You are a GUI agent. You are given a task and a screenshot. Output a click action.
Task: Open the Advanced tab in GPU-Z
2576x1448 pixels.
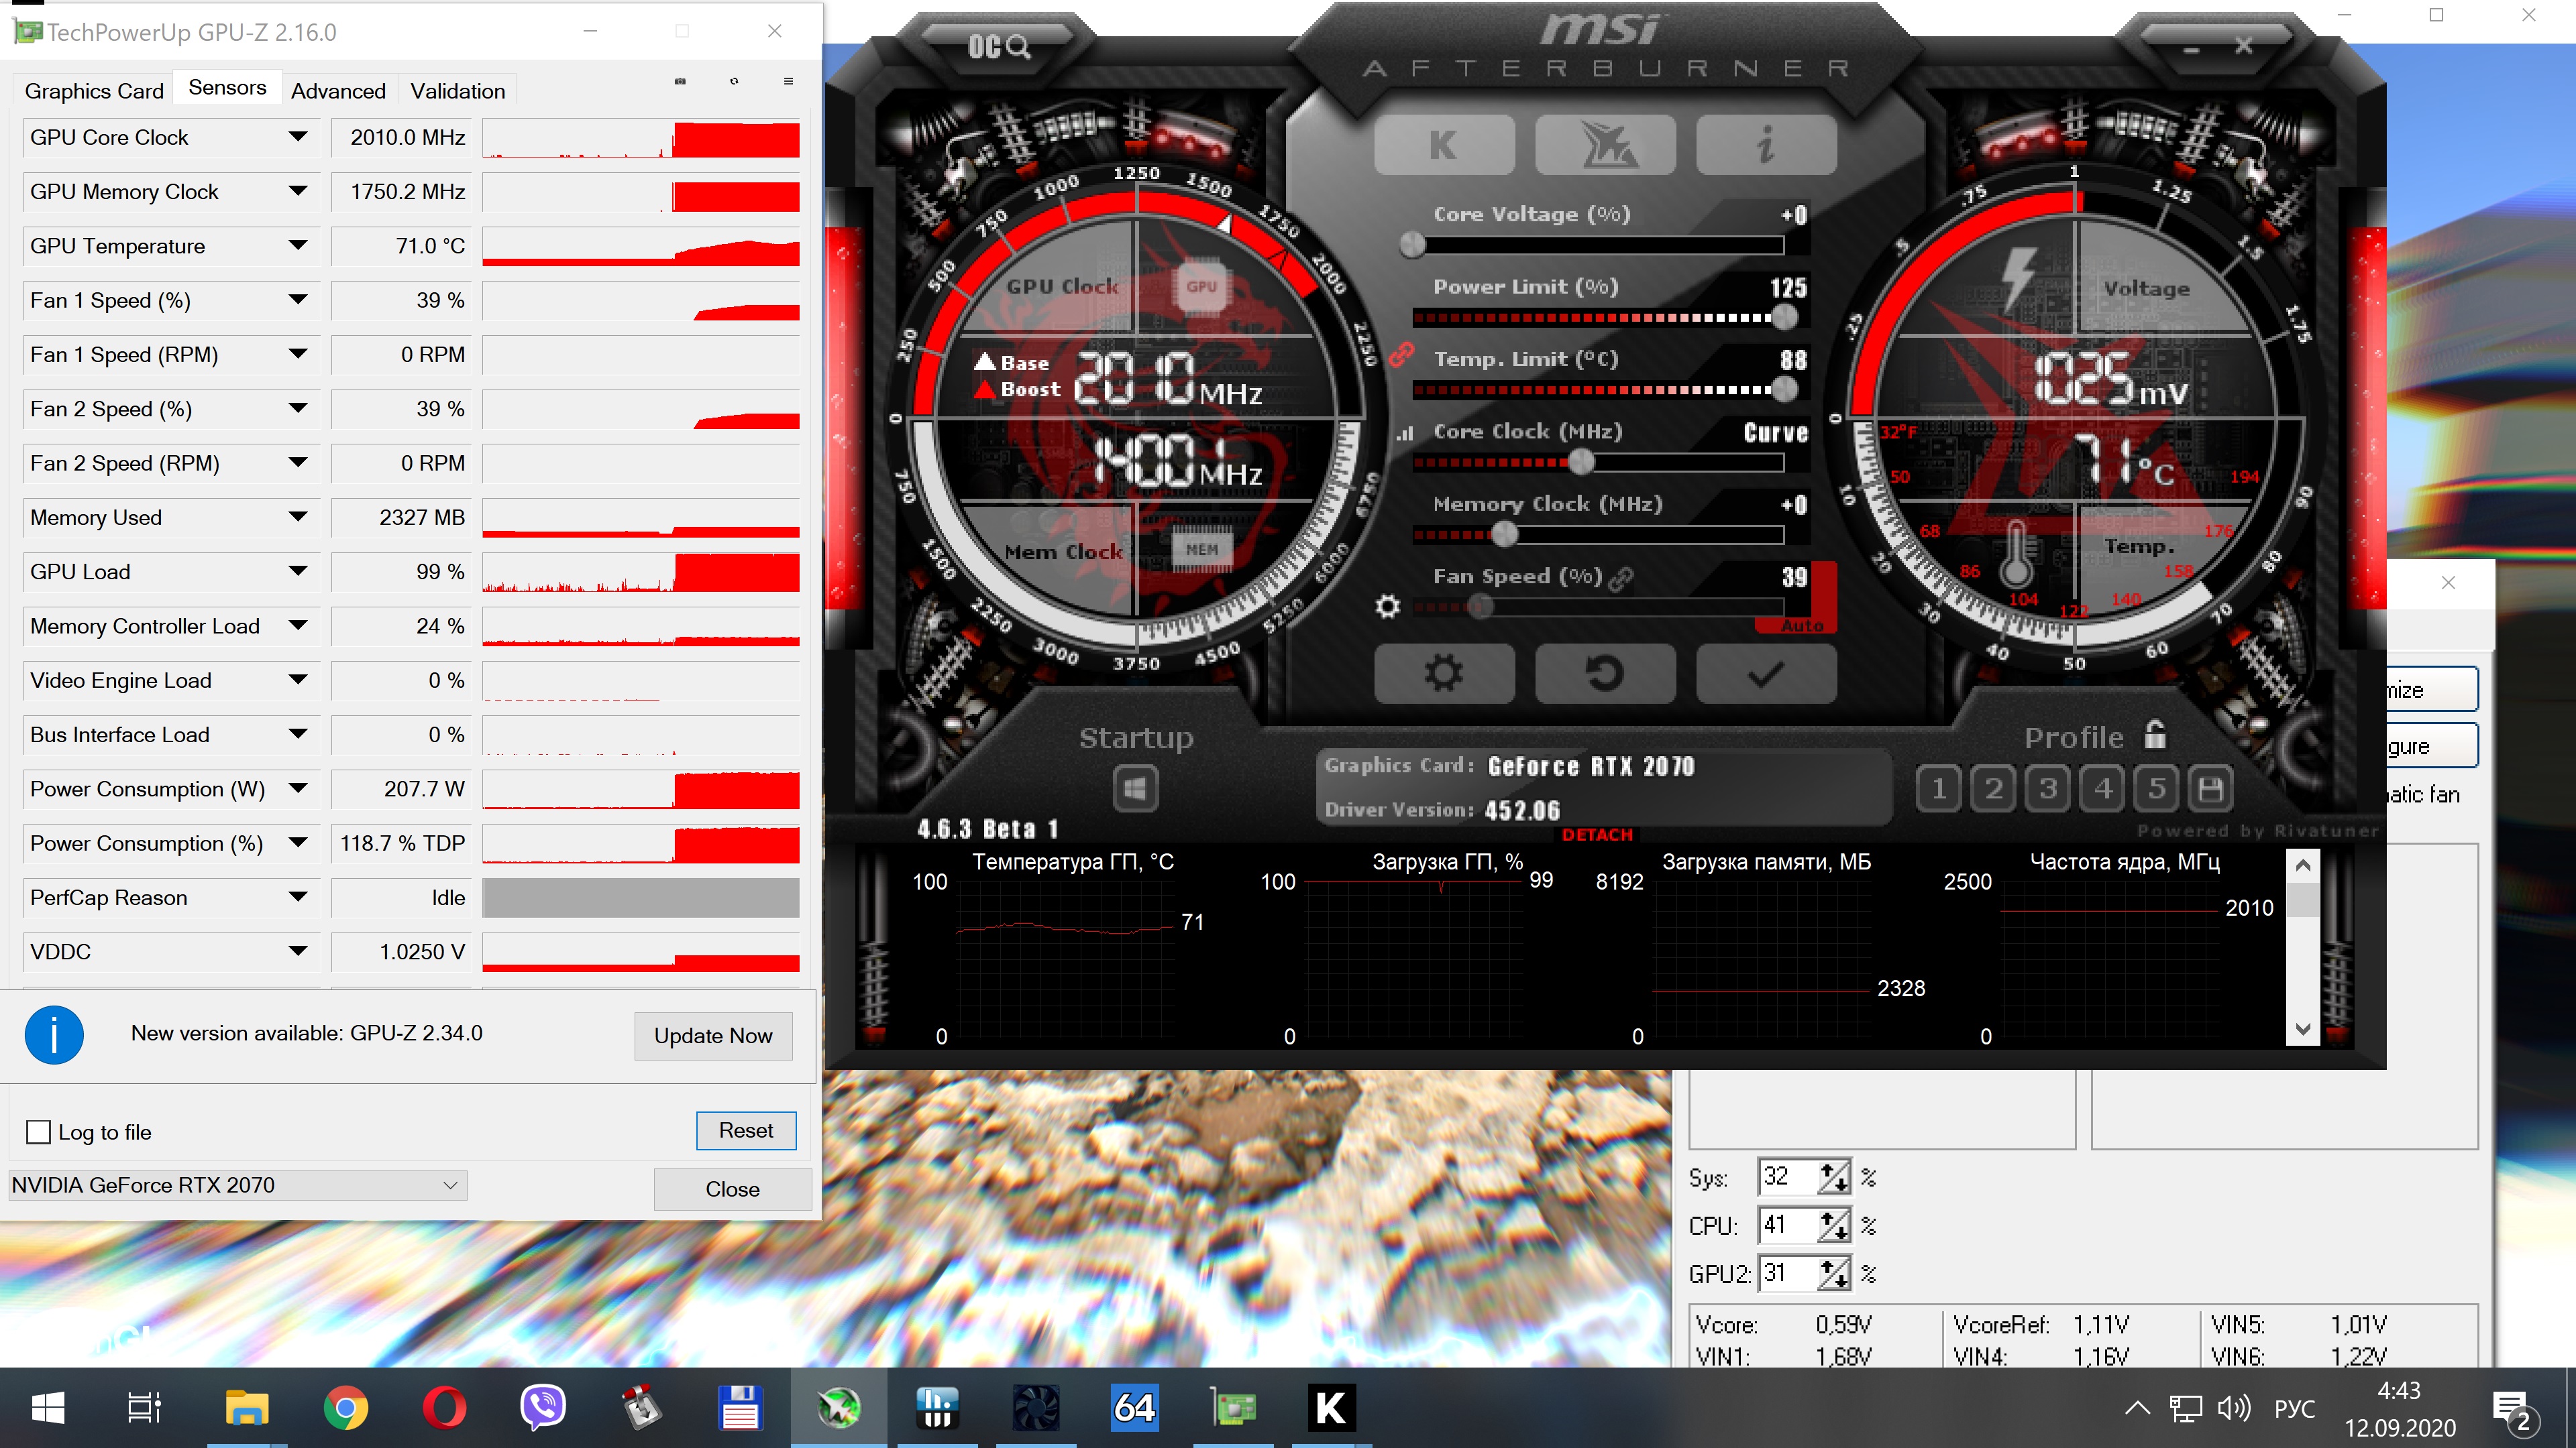338,91
